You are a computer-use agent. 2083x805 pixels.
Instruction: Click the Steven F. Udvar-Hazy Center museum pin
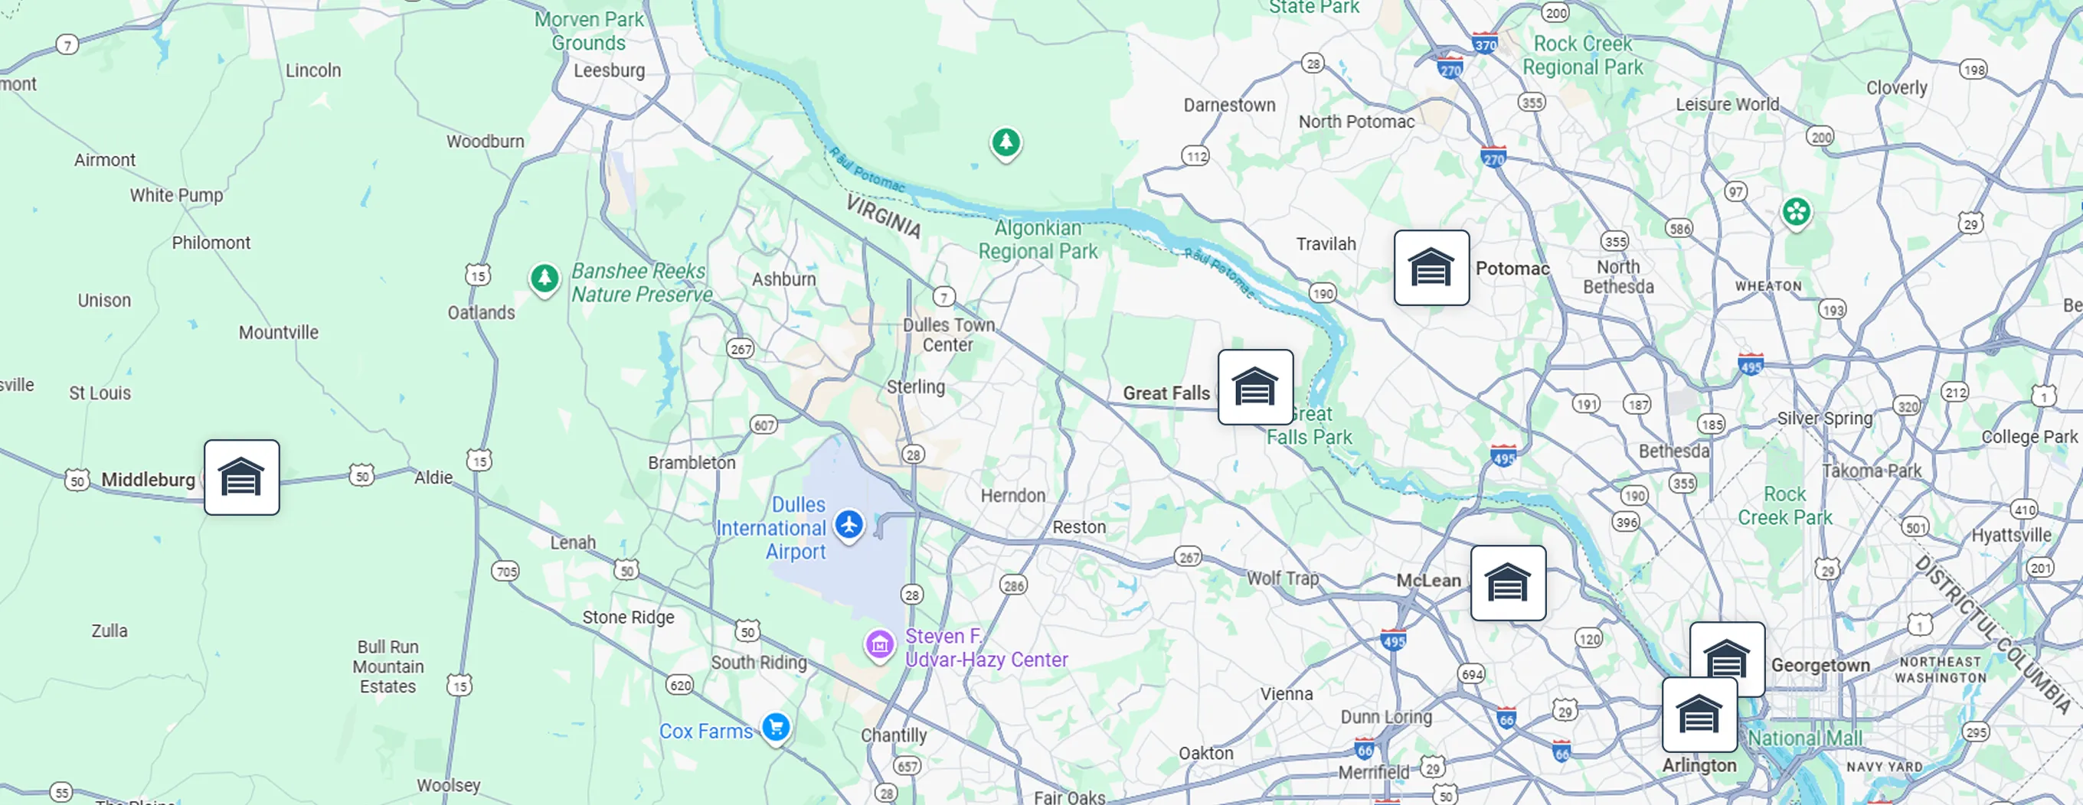tap(880, 647)
